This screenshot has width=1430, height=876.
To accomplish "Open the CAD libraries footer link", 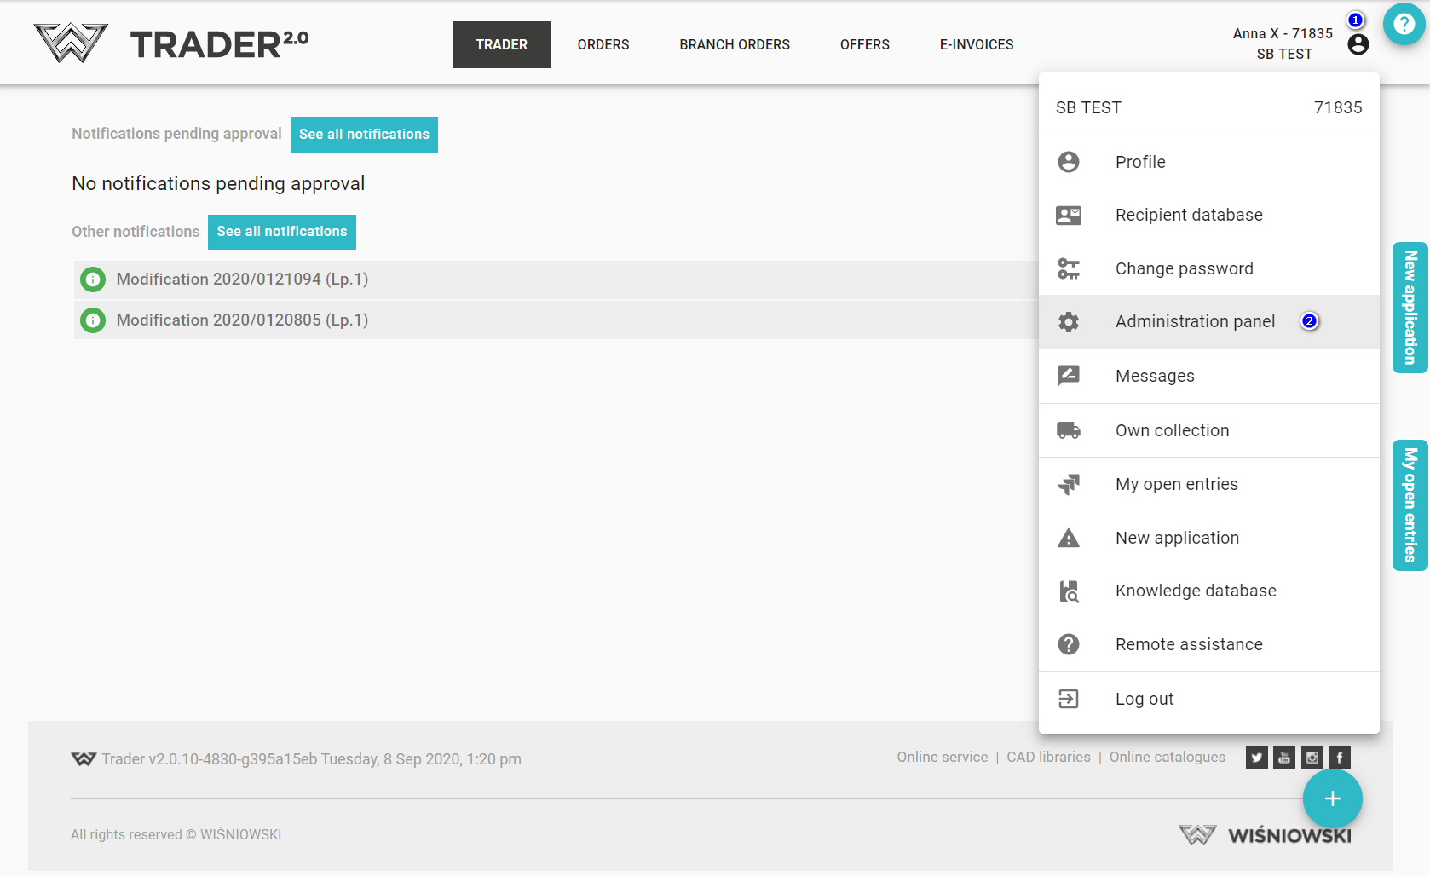I will (1048, 757).
